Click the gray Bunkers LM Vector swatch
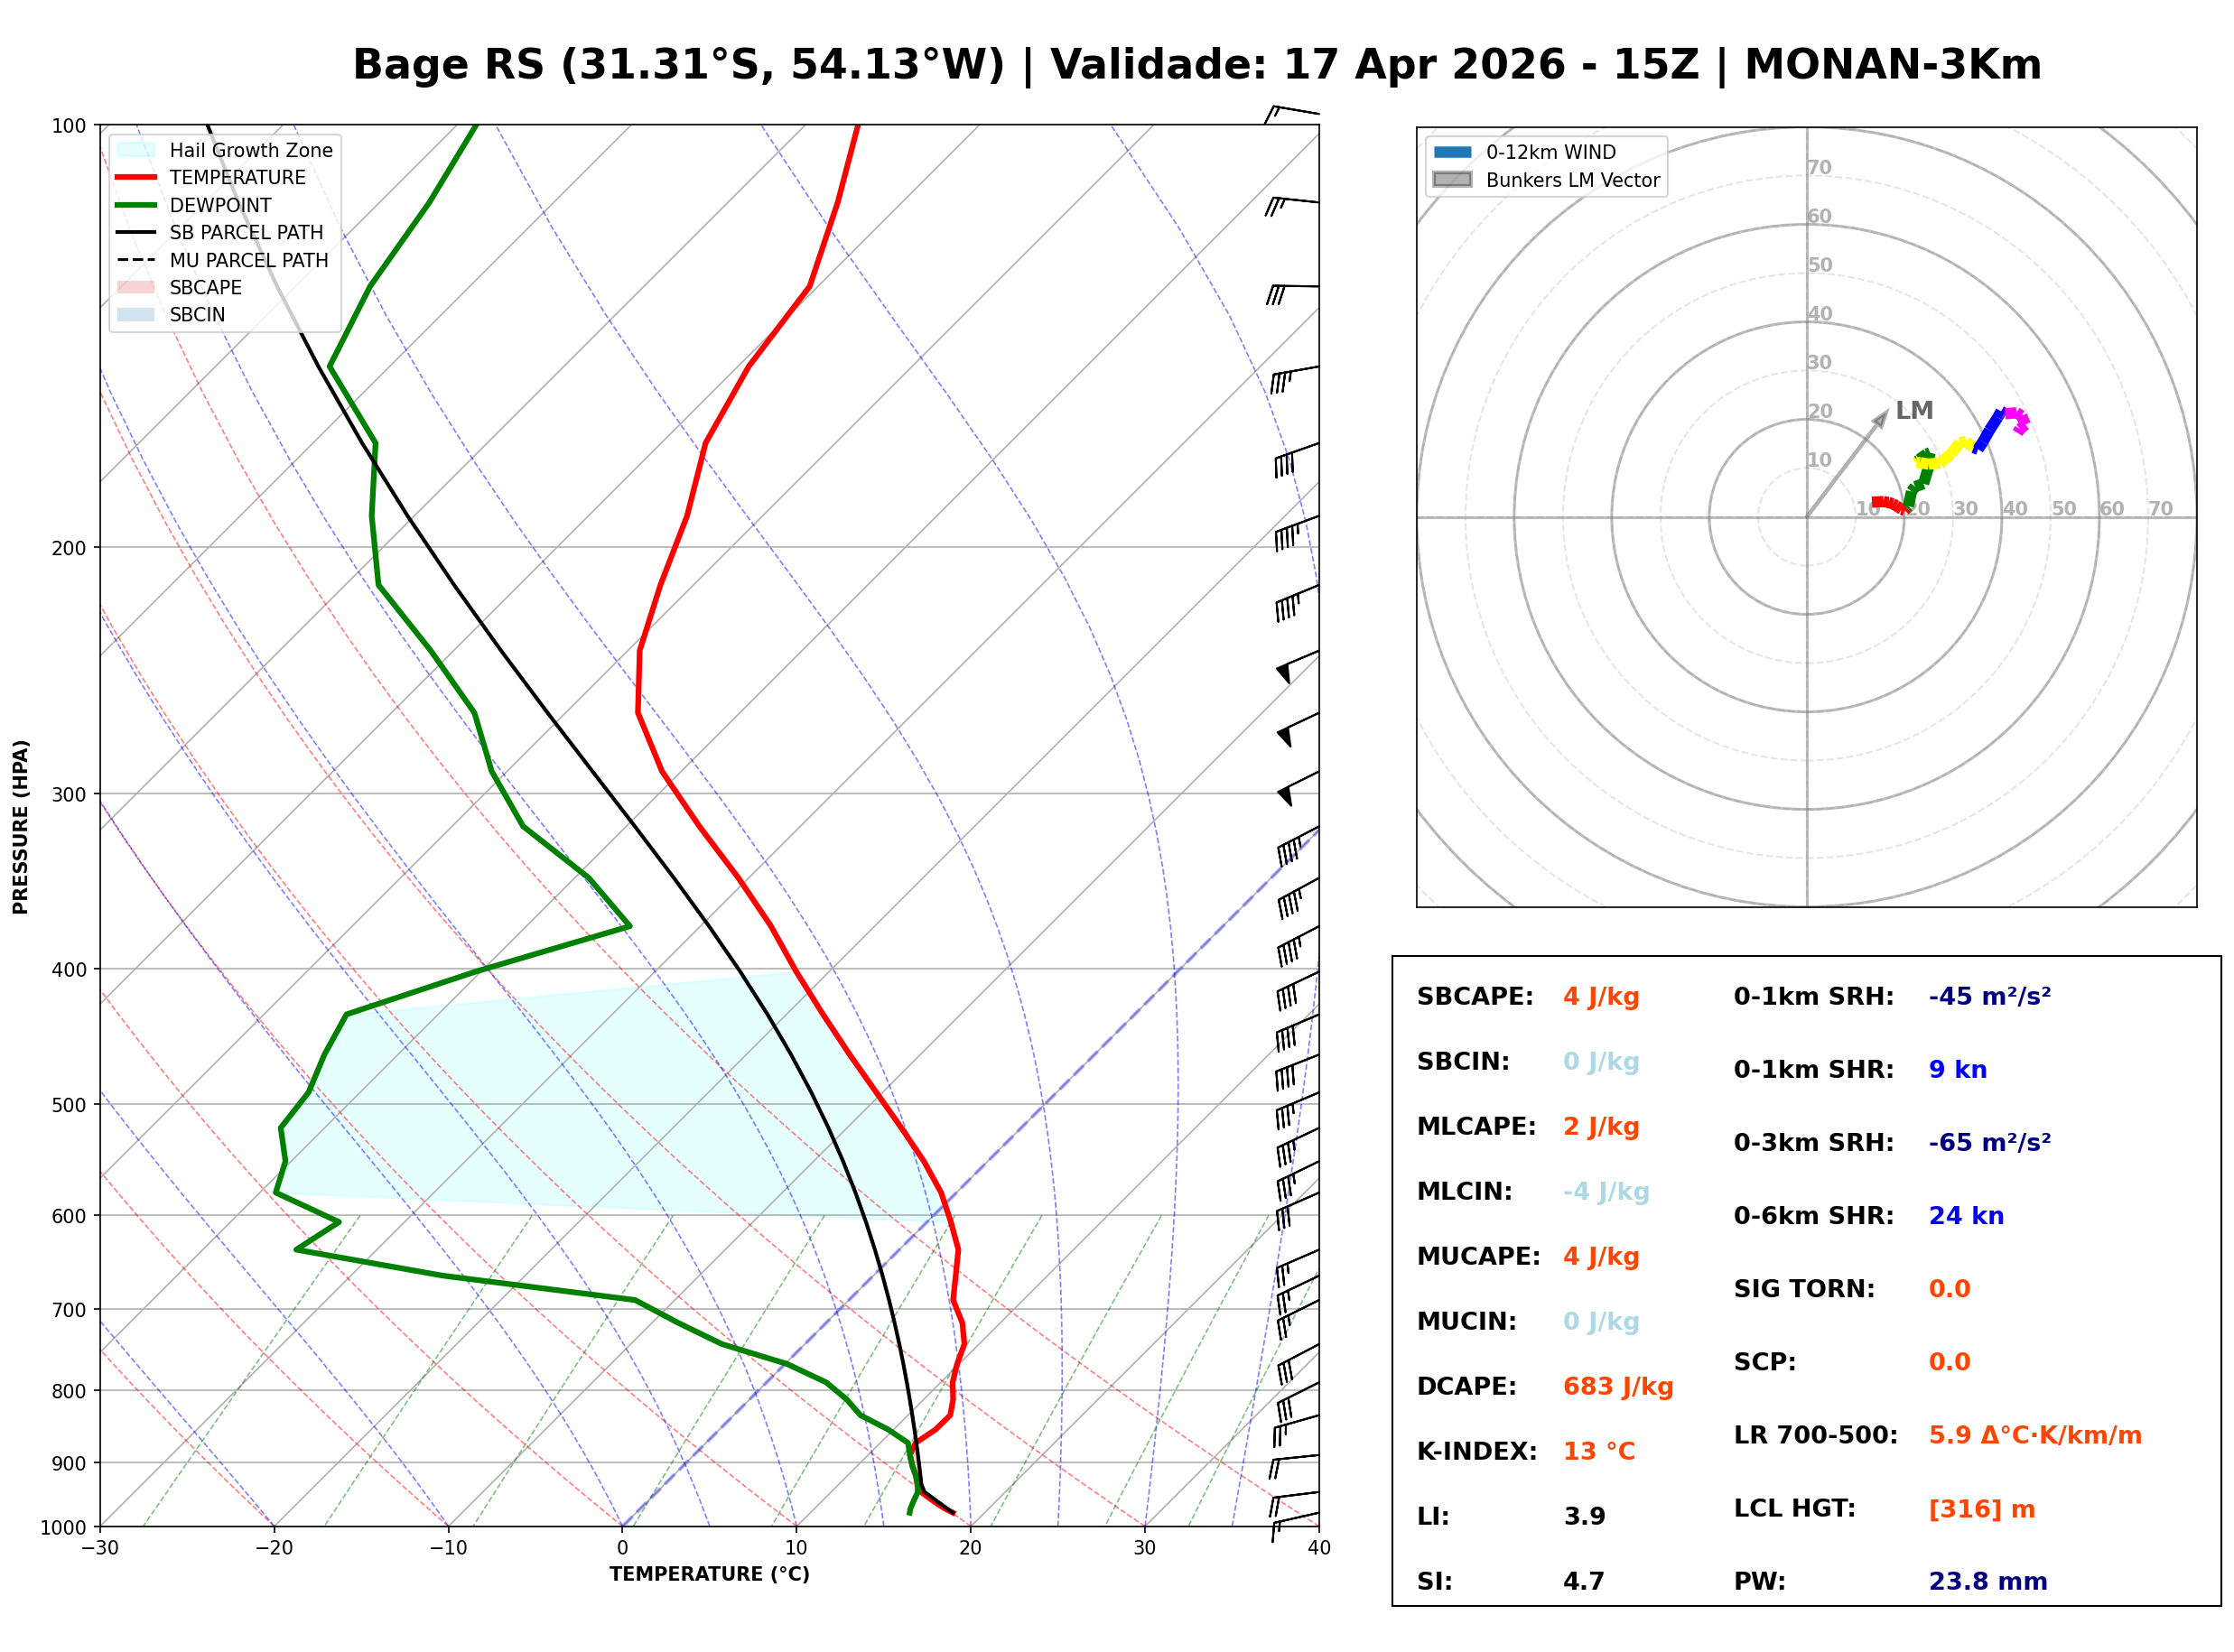The height and width of the screenshot is (1652, 2234). [x=1452, y=180]
